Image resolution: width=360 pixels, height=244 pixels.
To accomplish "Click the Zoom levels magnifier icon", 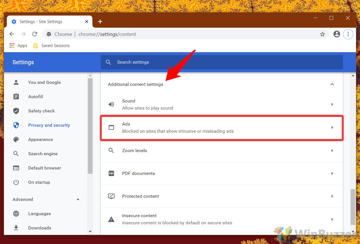I will coord(111,150).
